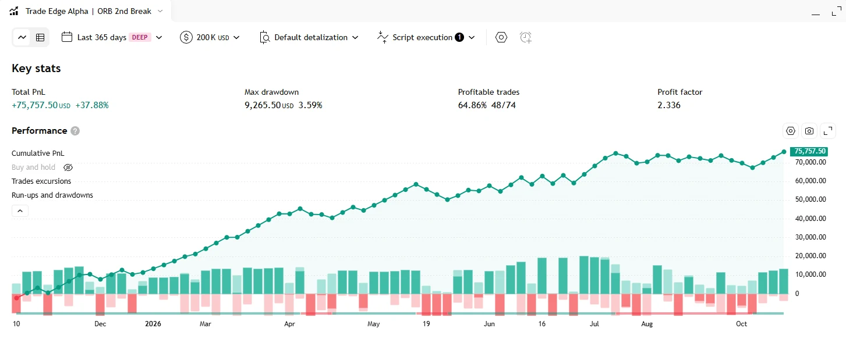Open strategy settings hexagon icon in toolbar
Image resolution: width=846 pixels, height=346 pixels.
point(501,37)
